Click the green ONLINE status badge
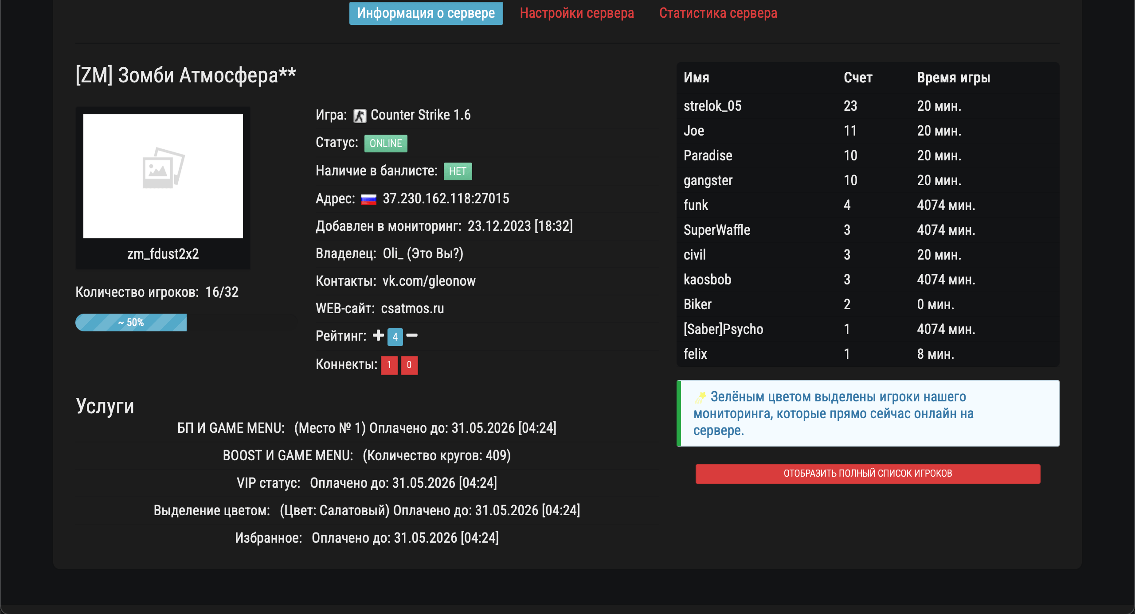The image size is (1135, 614). pos(386,144)
